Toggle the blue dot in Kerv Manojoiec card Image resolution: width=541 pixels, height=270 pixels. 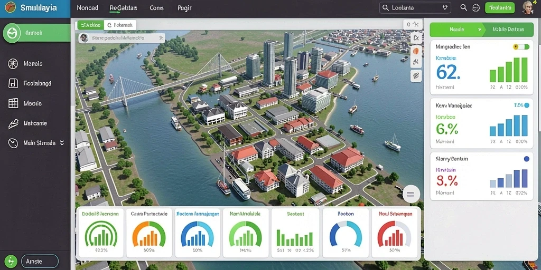(x=527, y=105)
